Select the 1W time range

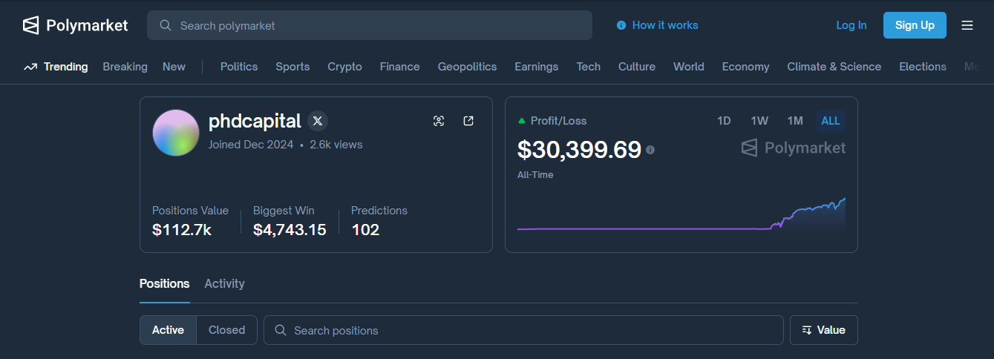point(759,121)
